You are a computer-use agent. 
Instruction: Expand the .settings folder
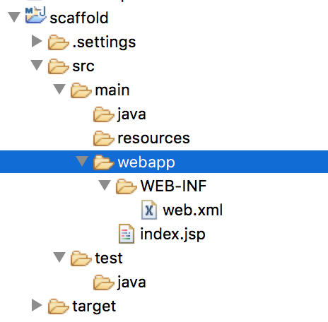point(37,41)
